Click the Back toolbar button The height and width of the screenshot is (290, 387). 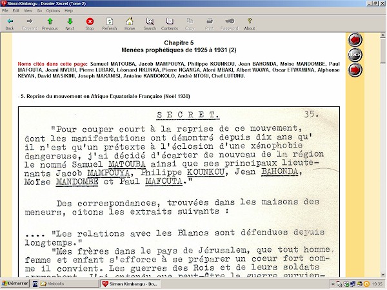coord(10,24)
